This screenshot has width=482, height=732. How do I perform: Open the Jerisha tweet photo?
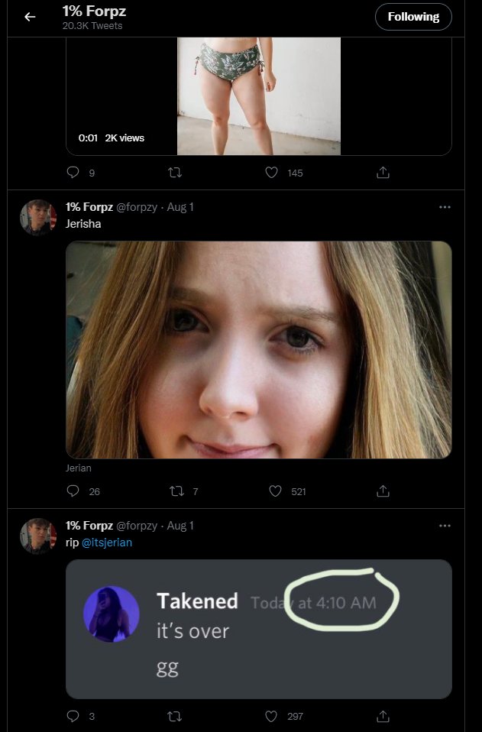tap(259, 350)
